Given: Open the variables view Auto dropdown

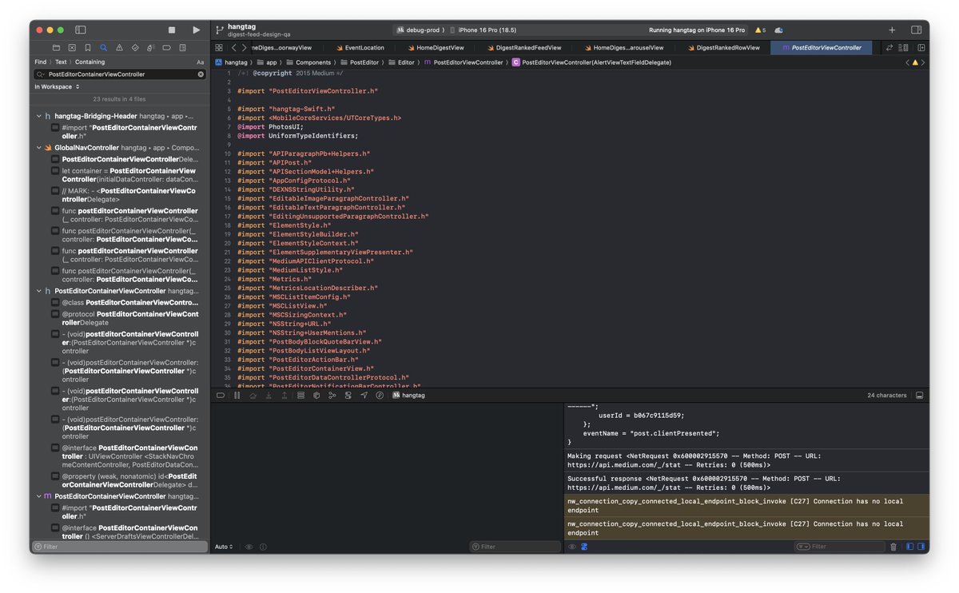Looking at the screenshot, I should tap(224, 547).
